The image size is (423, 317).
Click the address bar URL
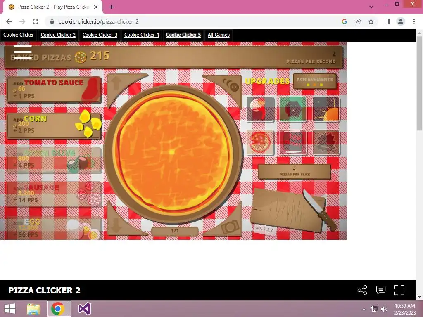pyautogui.click(x=98, y=21)
